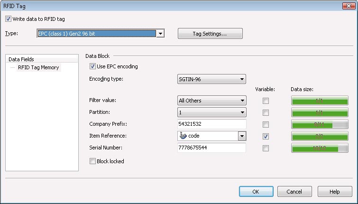Enable the Block locked checkbox
The height and width of the screenshot is (204, 358).
coord(92,161)
